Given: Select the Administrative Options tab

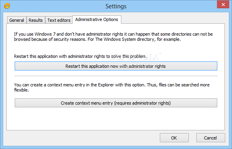Looking at the screenshot, I should (97, 19).
